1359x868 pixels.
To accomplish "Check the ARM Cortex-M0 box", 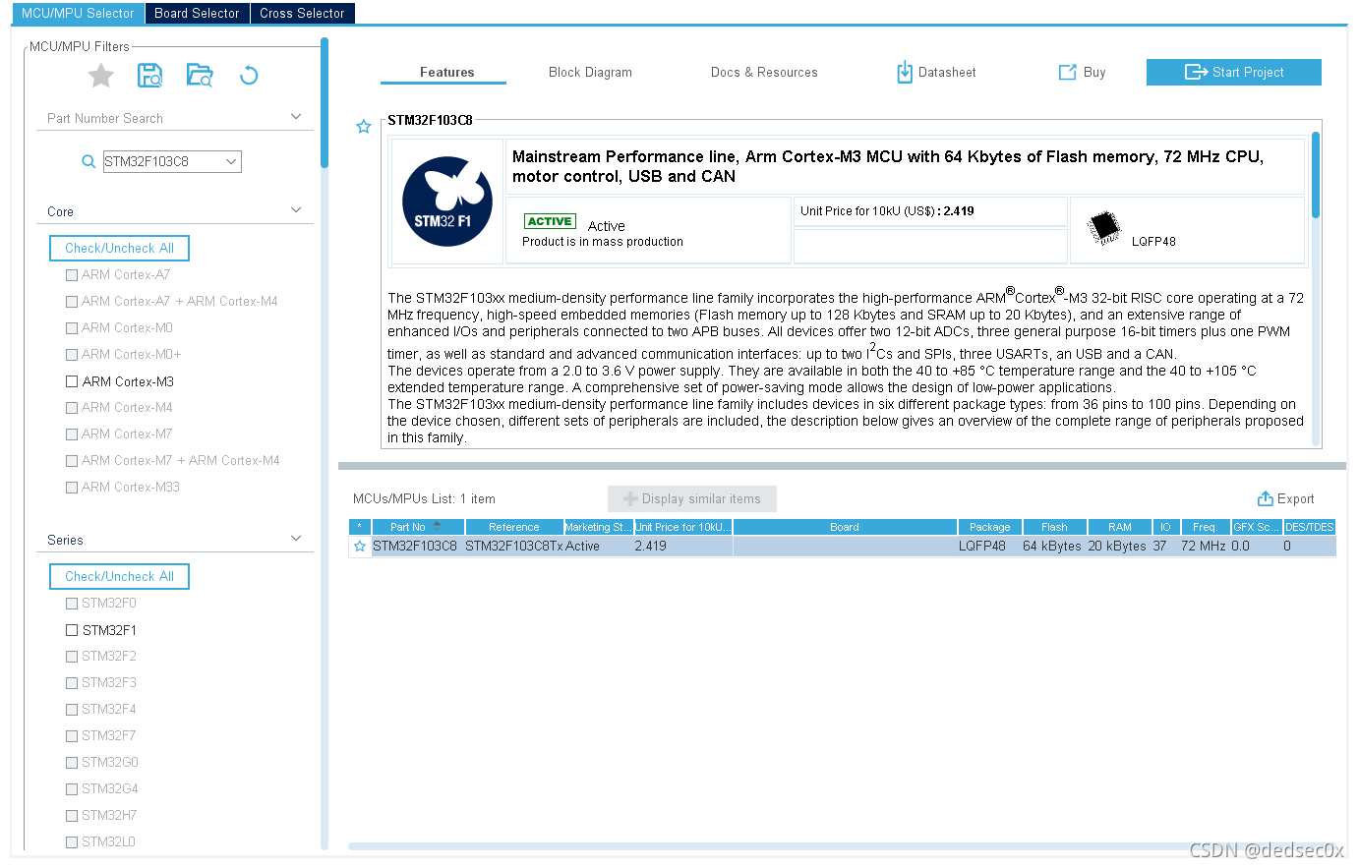I will (72, 328).
